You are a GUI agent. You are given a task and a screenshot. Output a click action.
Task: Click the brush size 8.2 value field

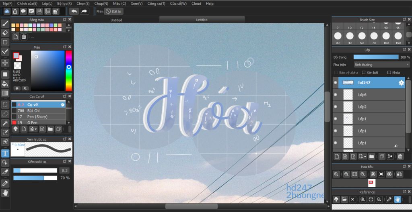tap(64, 171)
